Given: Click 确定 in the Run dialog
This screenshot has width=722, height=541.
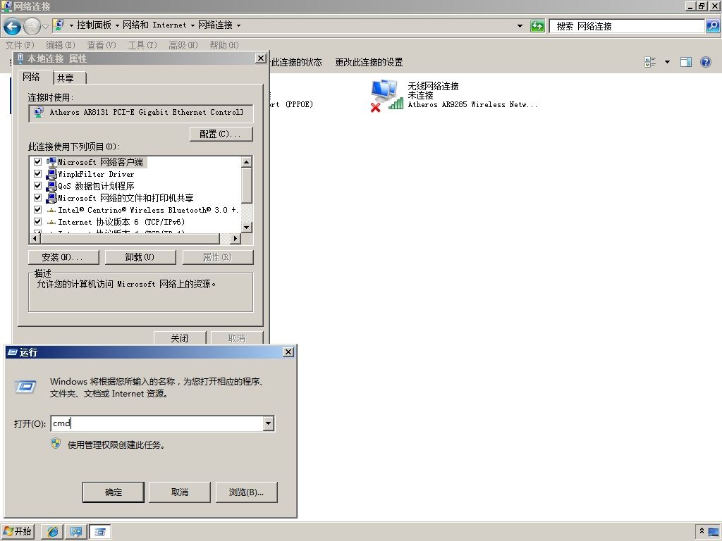Looking at the screenshot, I should (114, 492).
